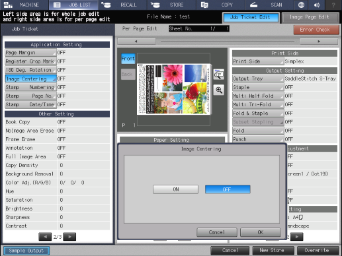The height and width of the screenshot is (256, 342).
Task: Click the preview detail magnifier icon
Action: click(x=219, y=75)
